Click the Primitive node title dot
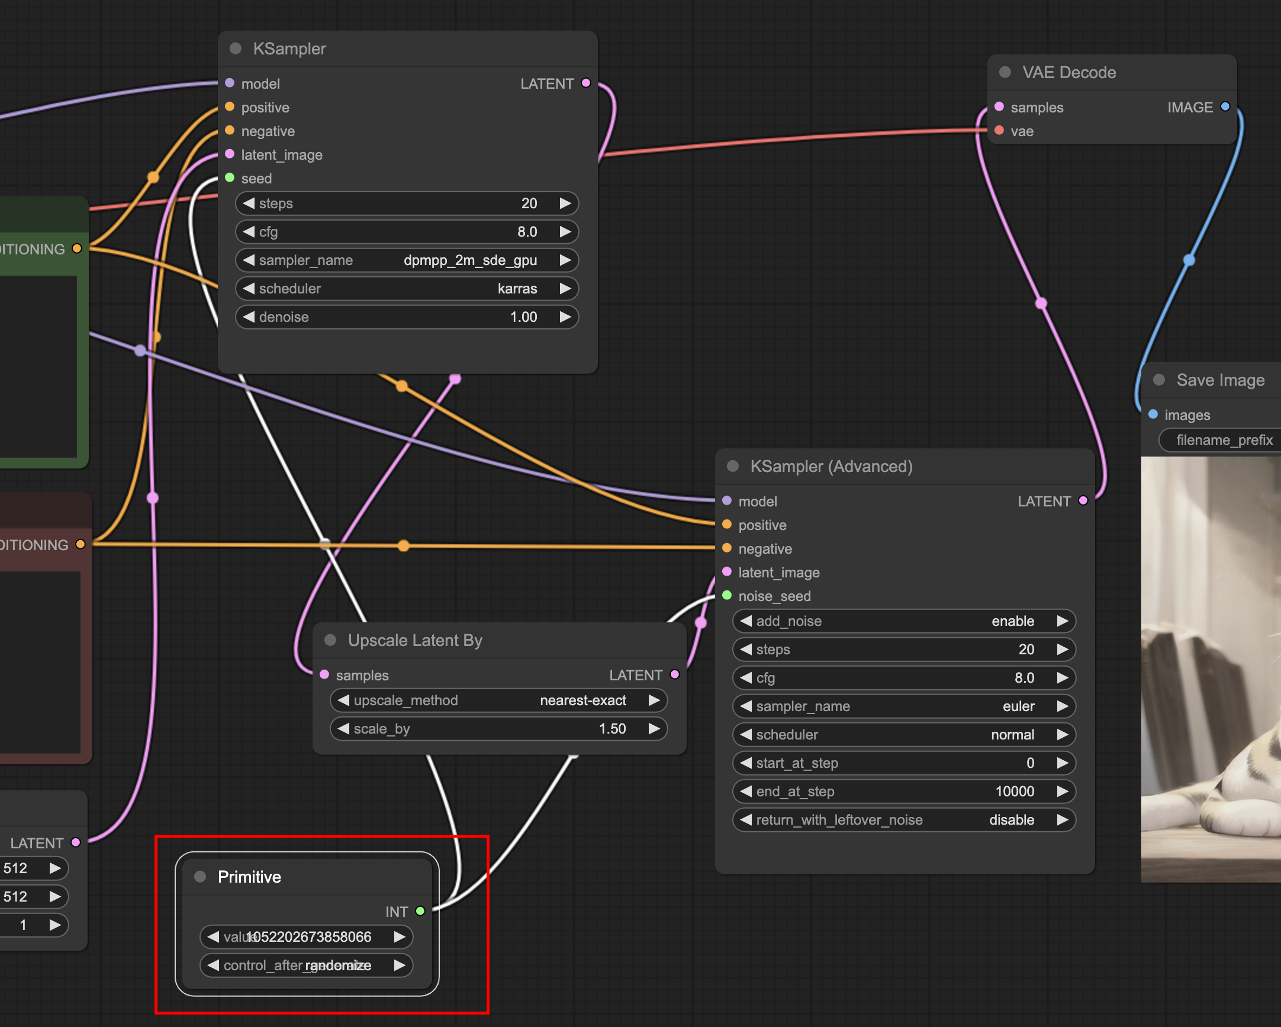Viewport: 1281px width, 1027px height. click(200, 877)
